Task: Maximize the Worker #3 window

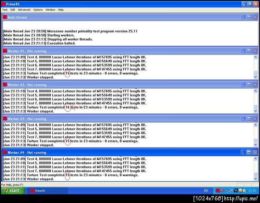Action: click(x=249, y=119)
